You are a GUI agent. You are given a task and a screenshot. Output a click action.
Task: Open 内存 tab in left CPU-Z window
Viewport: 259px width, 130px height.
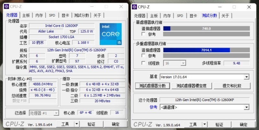(39, 15)
